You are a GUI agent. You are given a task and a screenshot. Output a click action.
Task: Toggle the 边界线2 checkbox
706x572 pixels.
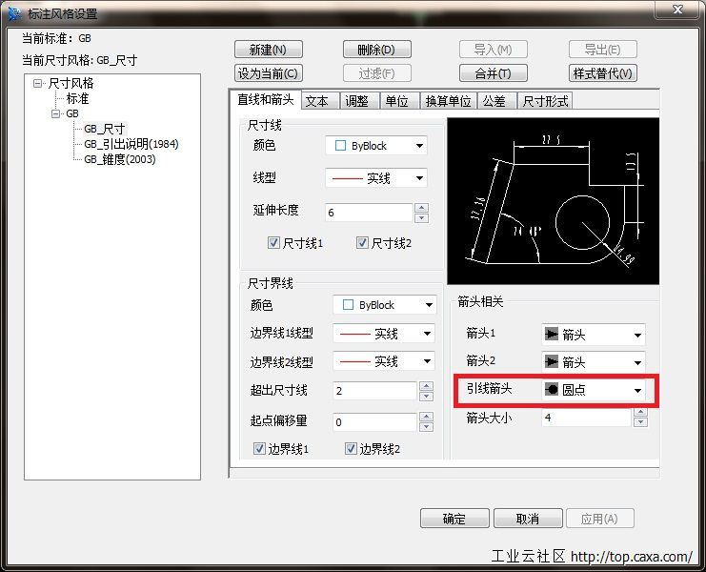coord(351,449)
